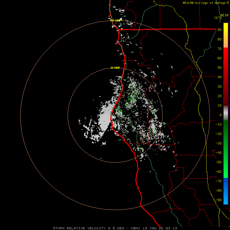Screen dimensions: 230x230
Task: Click the -20 value on velocity scale
Action: point(218,134)
